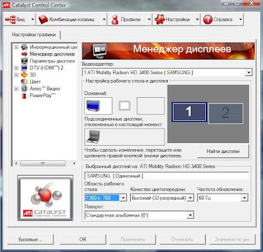263x252 pixels.
Task: Open the Вид toolbar button
Action: click(16, 20)
